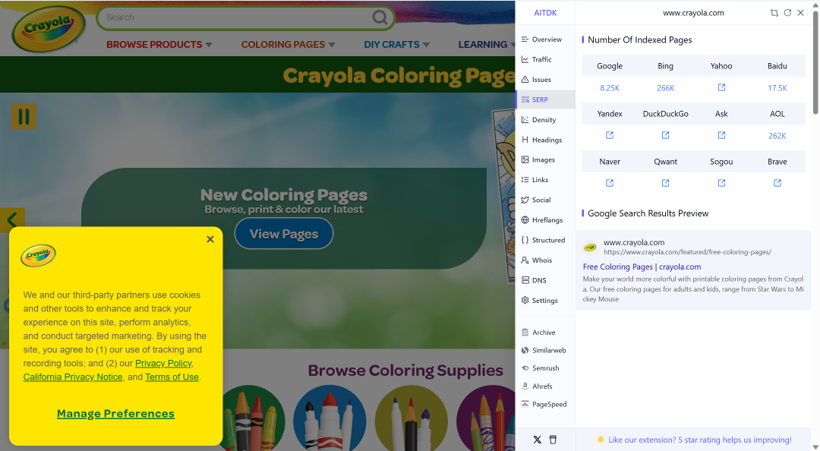Close the AITDK panel
Image resolution: width=820 pixels, height=451 pixels.
801,13
